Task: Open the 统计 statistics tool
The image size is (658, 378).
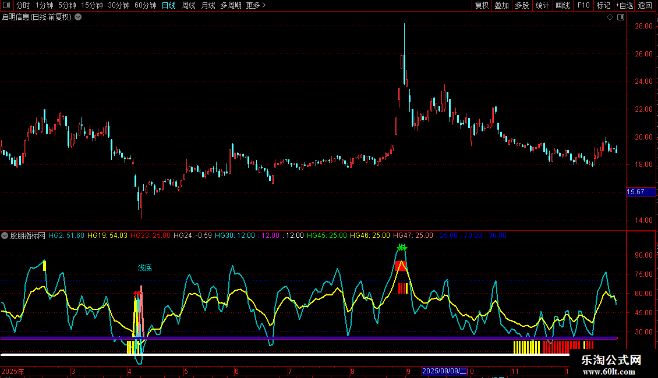Action: (x=542, y=5)
